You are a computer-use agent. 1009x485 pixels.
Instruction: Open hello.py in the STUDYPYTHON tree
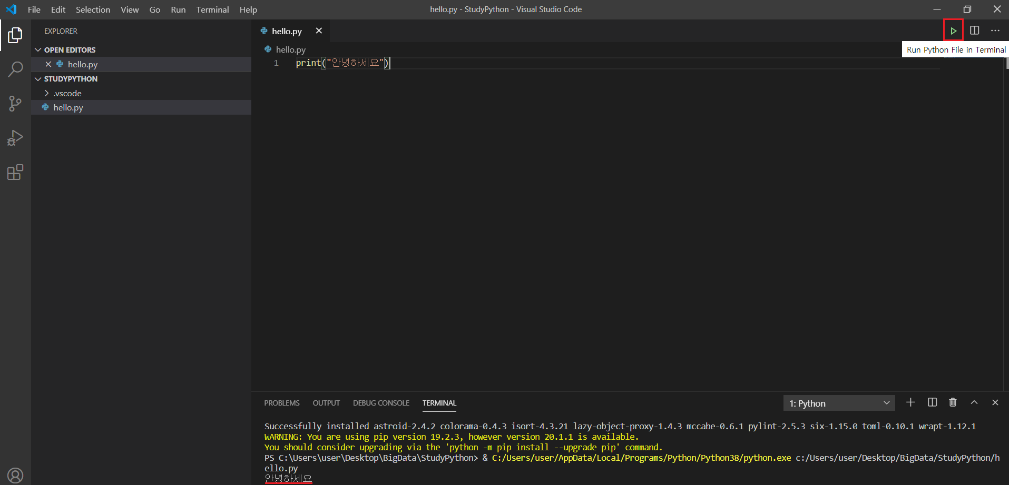(141, 107)
